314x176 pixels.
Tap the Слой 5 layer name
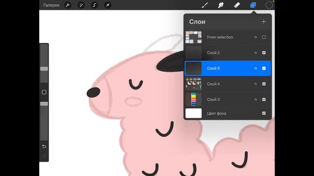click(213, 68)
